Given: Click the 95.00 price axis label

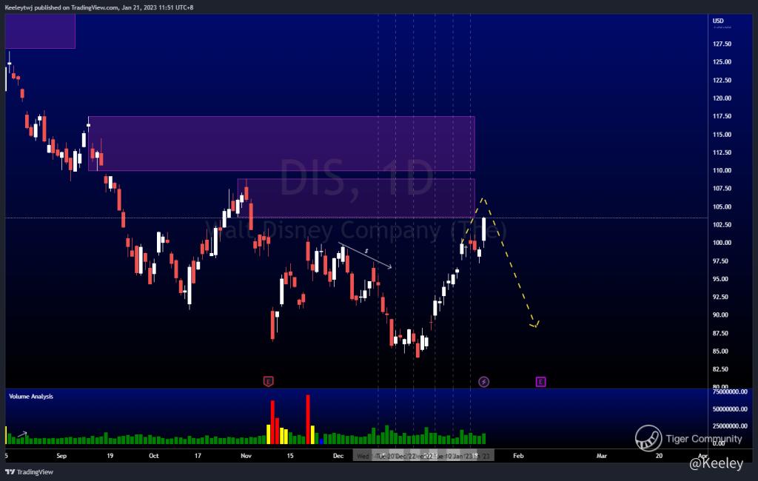Looking at the screenshot, I should point(720,279).
